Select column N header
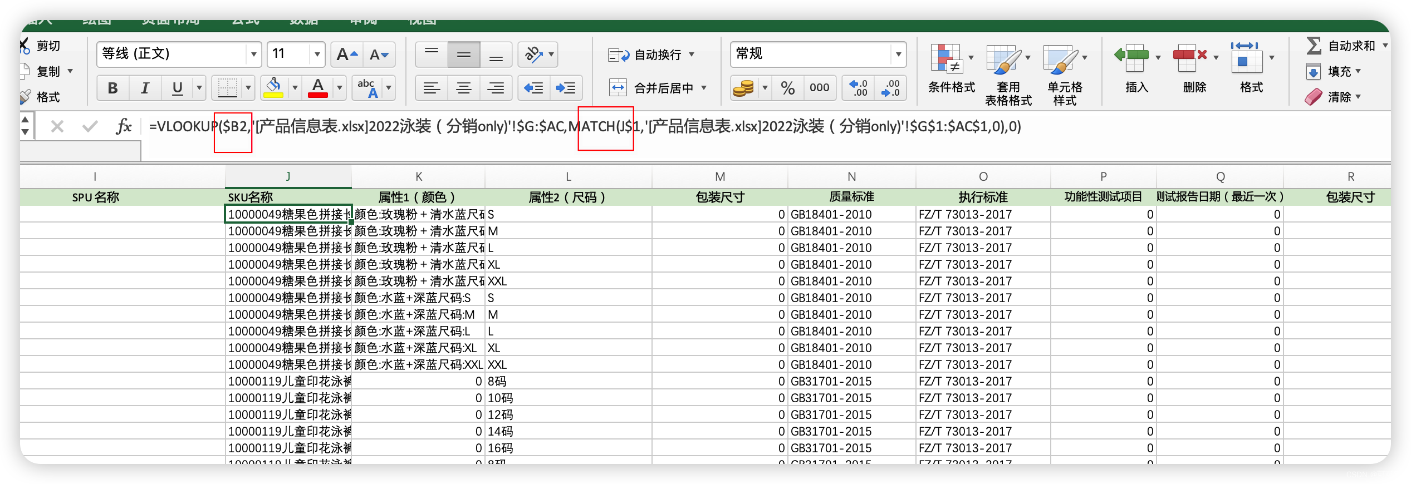The image size is (1411, 484). 851,176
